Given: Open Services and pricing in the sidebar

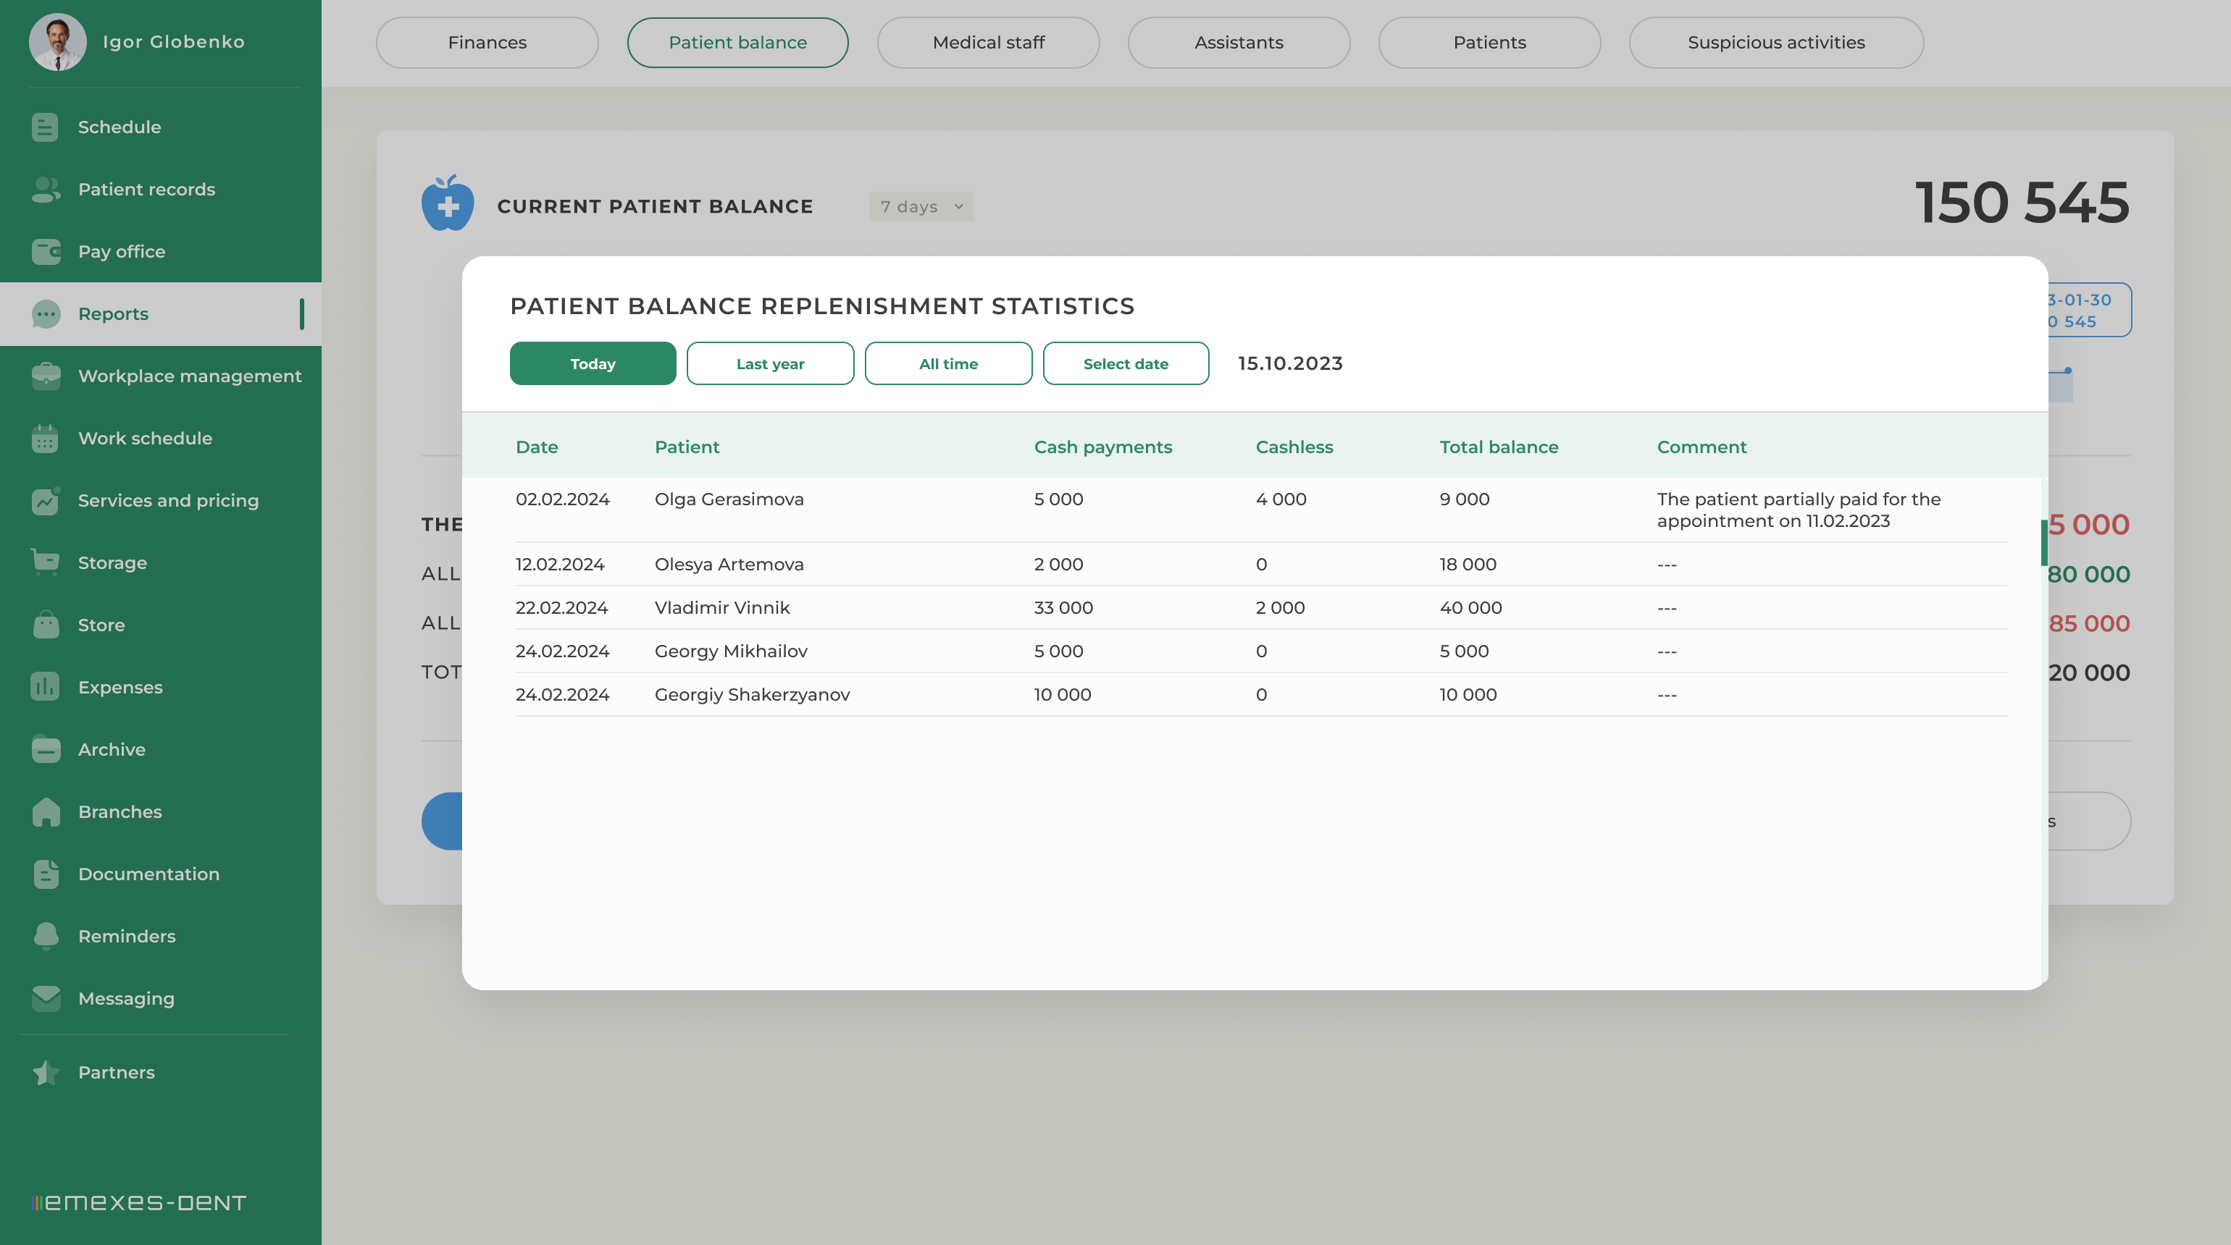Looking at the screenshot, I should [x=160, y=501].
